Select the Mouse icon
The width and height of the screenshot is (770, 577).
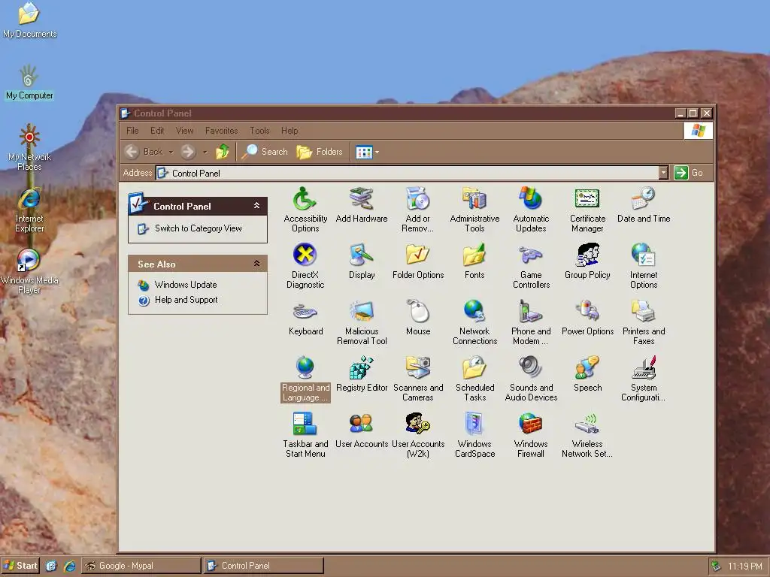pyautogui.click(x=418, y=318)
